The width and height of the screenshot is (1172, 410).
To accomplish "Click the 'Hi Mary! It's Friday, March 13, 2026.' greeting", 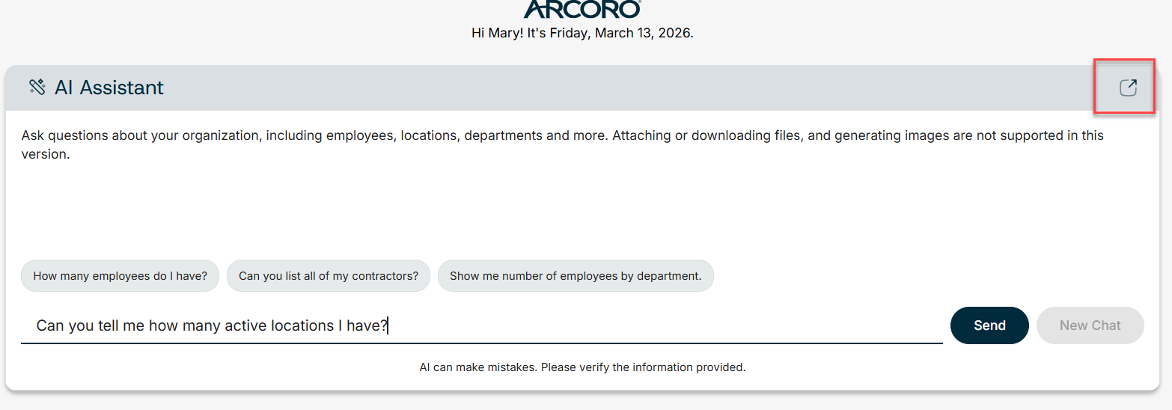I will click(x=582, y=33).
